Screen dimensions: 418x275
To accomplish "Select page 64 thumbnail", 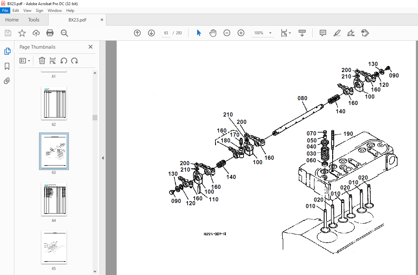I will pyautogui.click(x=54, y=199).
